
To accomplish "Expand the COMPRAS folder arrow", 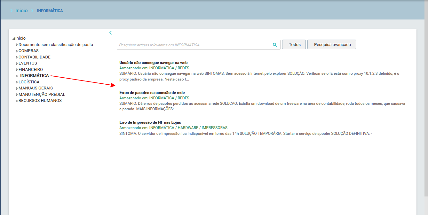I will pyautogui.click(x=17, y=51).
